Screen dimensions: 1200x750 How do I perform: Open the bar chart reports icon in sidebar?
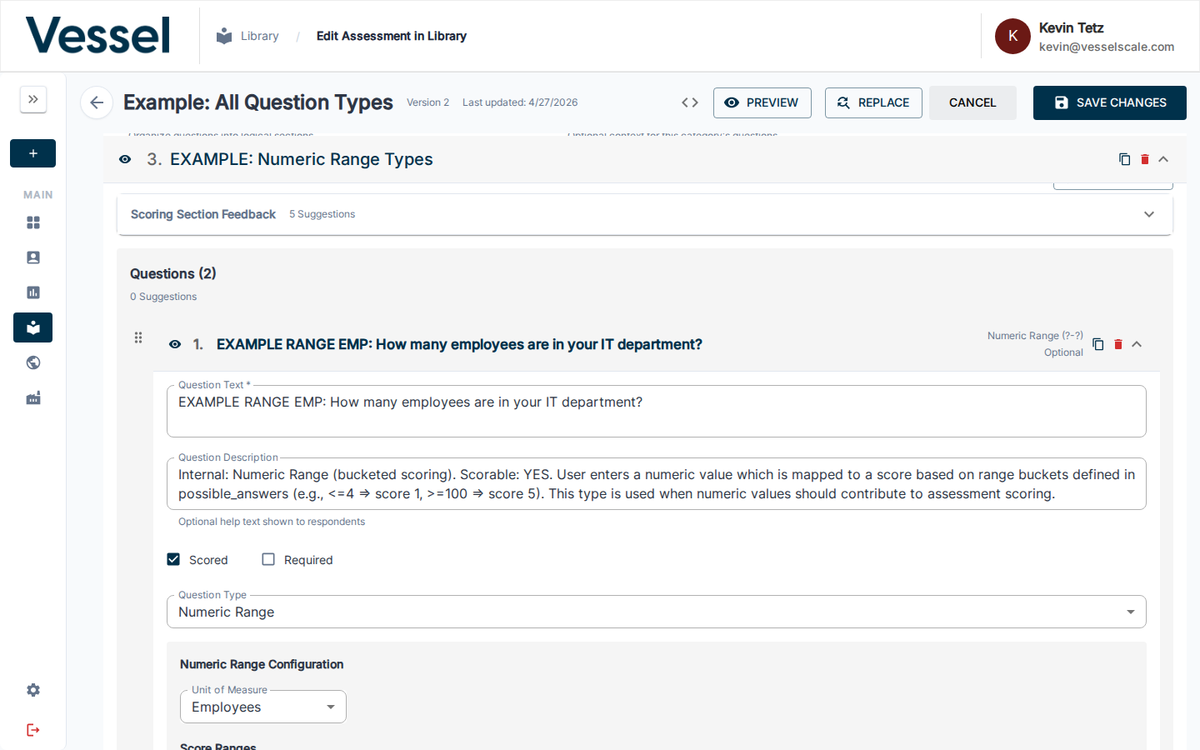click(33, 292)
